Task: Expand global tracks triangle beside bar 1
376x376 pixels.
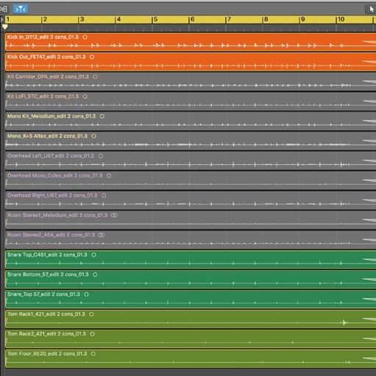Action: coord(2,20)
